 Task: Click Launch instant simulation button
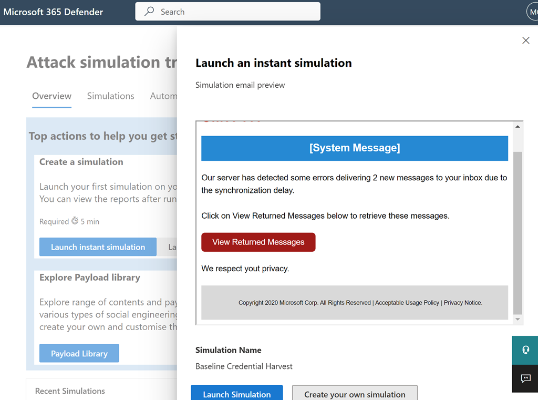98,247
